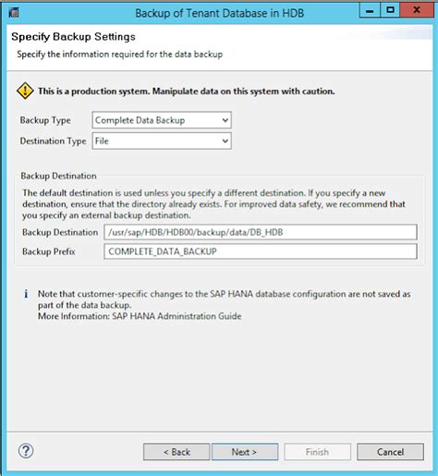The image size is (438, 476).
Task: Click the subtitle 'Specify the information required for the data backup'
Action: pyautogui.click(x=120, y=55)
